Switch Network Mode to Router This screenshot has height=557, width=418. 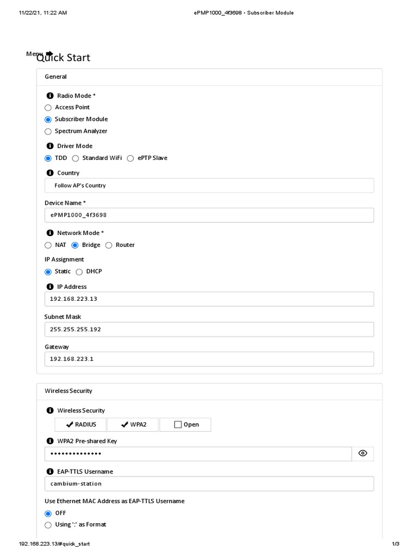(x=109, y=245)
